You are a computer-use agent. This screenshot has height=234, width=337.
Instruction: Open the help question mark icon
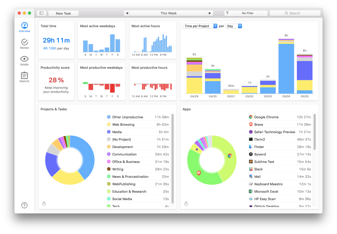[x=24, y=205]
